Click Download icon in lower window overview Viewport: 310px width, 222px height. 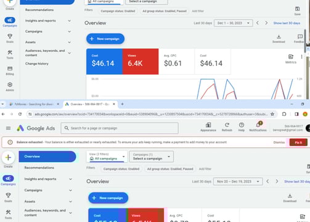click(290, 195)
